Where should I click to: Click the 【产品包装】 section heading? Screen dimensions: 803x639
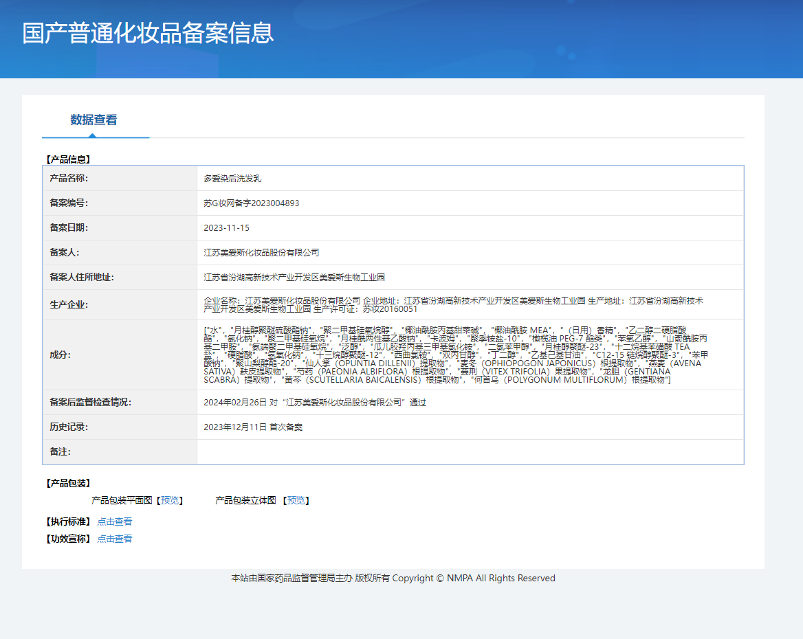pyautogui.click(x=68, y=484)
